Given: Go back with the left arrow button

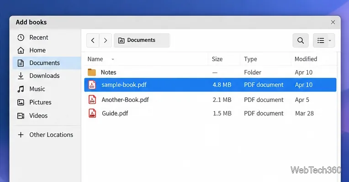Looking at the screenshot, I should tap(93, 40).
